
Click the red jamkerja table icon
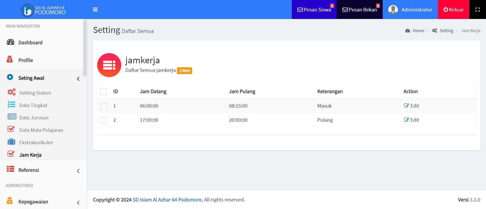click(109, 65)
